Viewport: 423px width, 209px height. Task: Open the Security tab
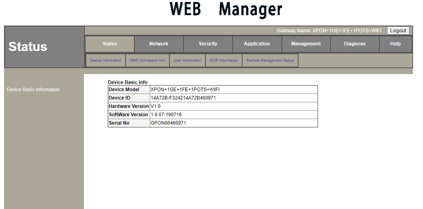pyautogui.click(x=208, y=44)
